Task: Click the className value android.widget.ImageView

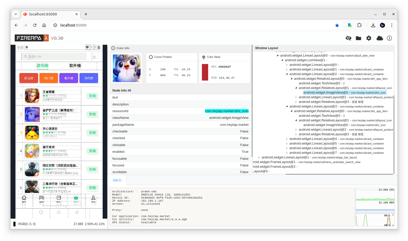Action: pos(229,118)
